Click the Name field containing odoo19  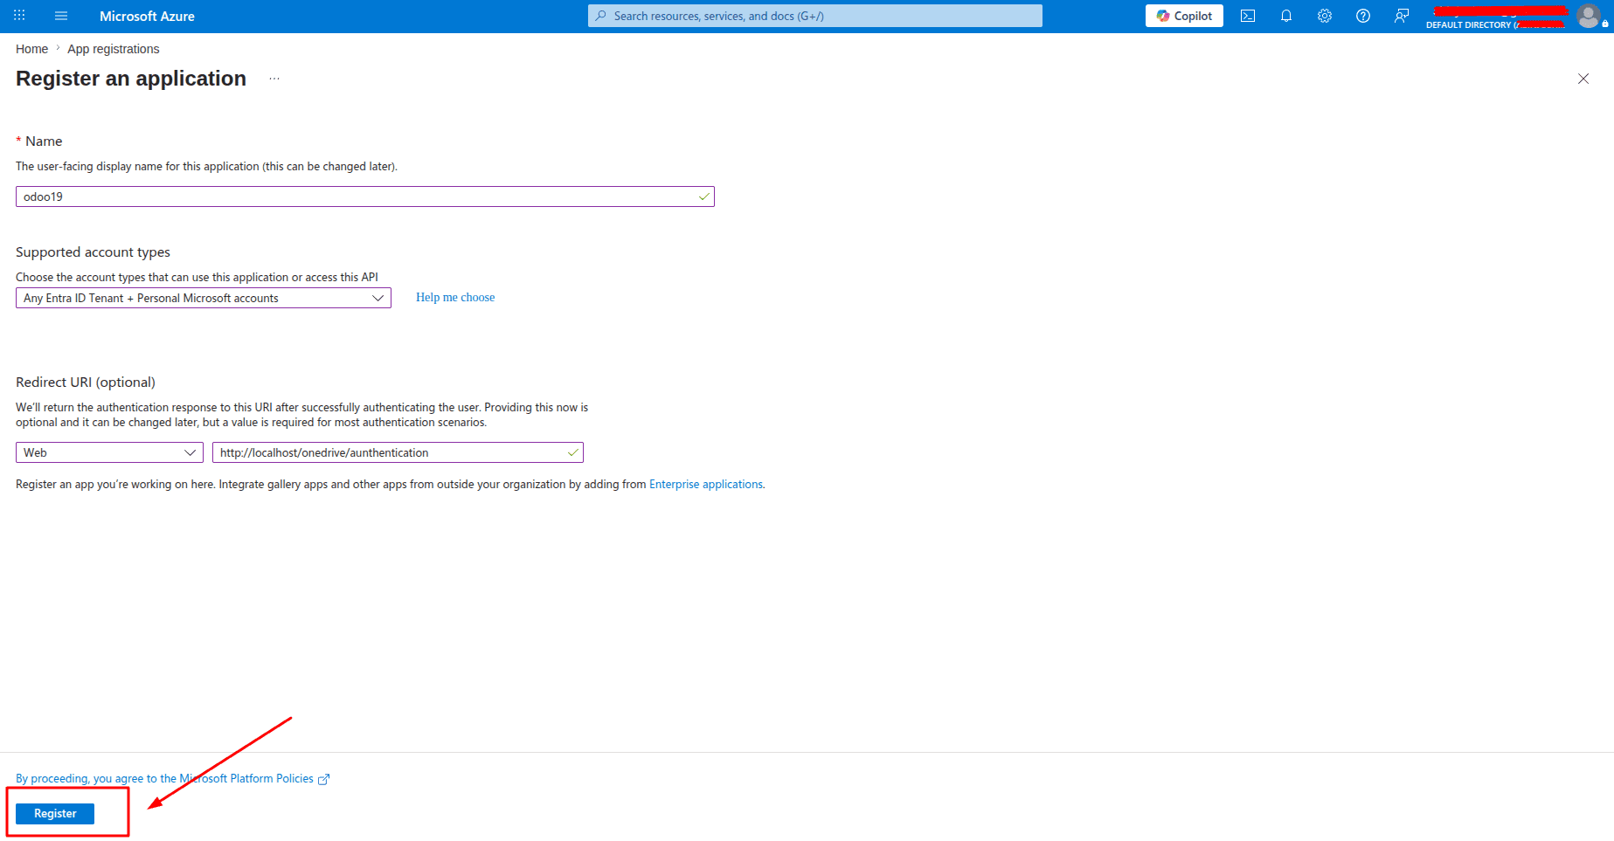[365, 196]
